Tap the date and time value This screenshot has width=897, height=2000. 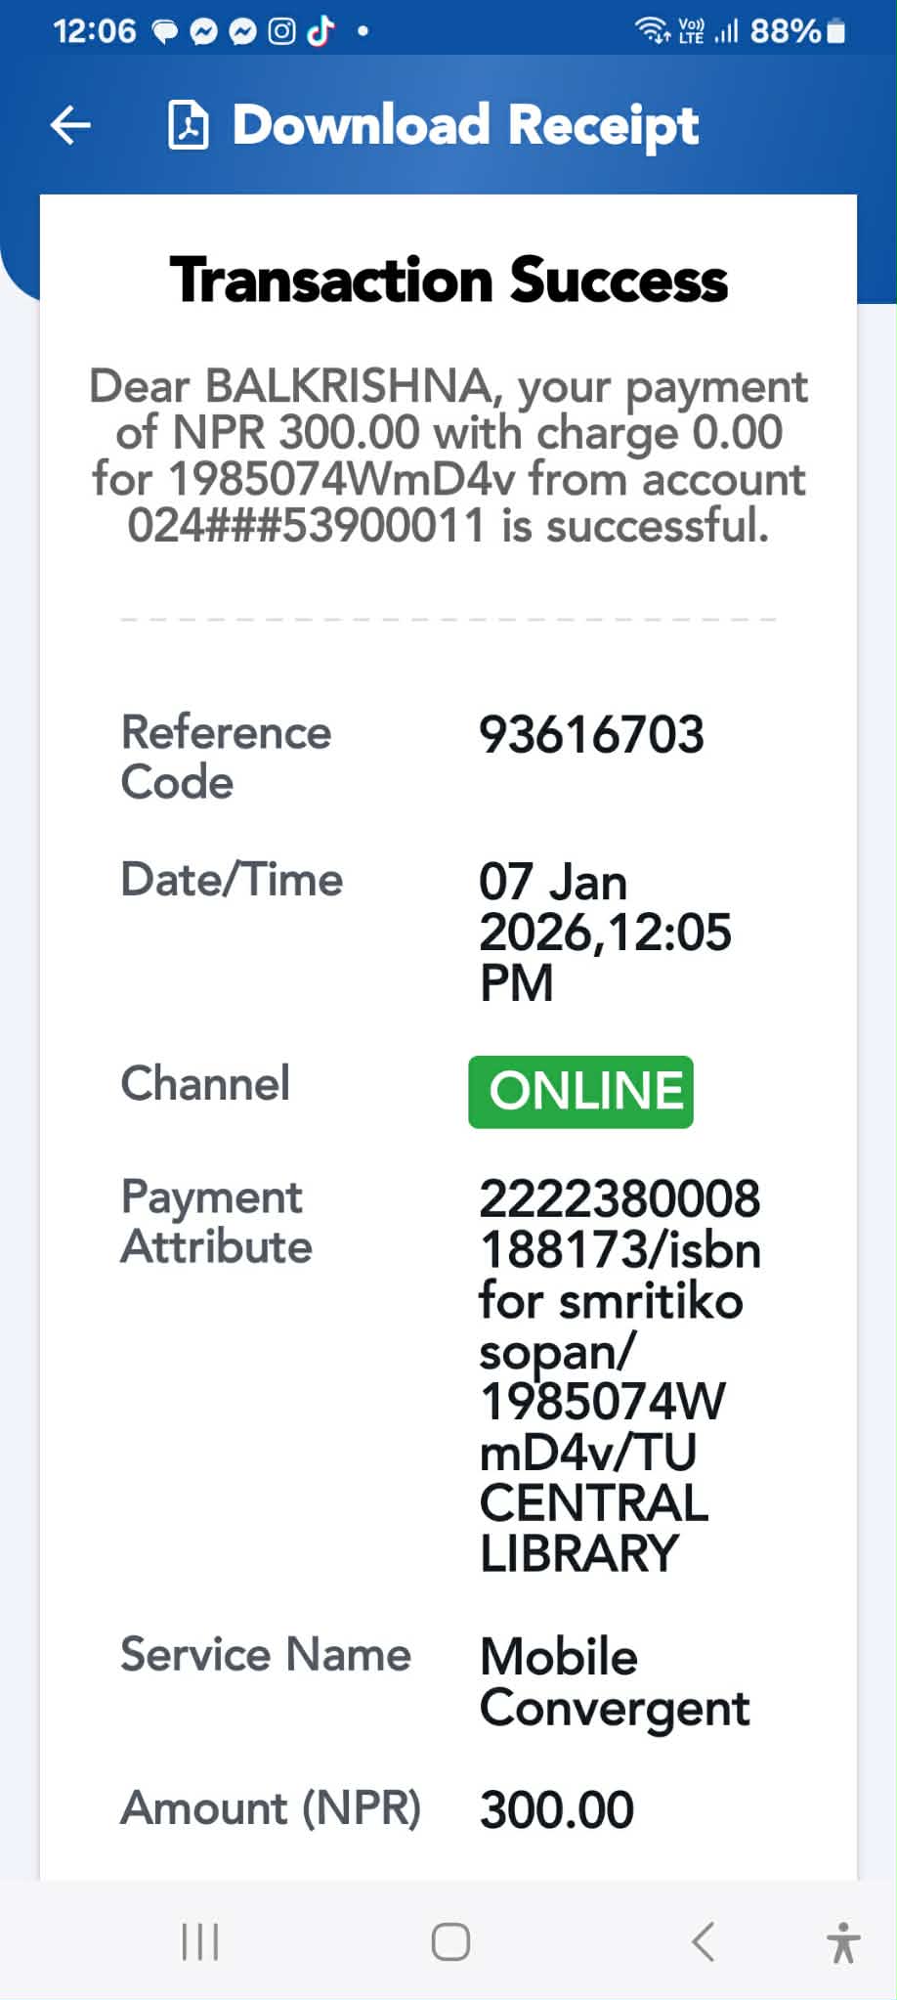[604, 932]
